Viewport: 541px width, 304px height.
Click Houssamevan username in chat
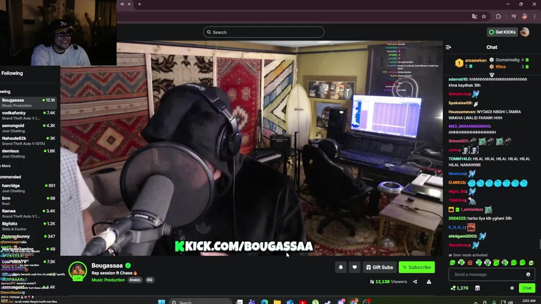pyautogui.click(x=462, y=112)
